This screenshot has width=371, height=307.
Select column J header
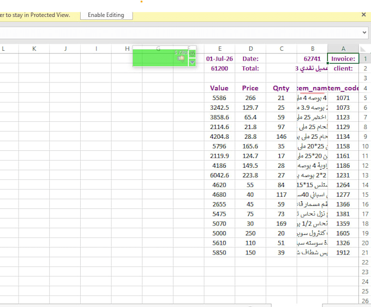65,49
